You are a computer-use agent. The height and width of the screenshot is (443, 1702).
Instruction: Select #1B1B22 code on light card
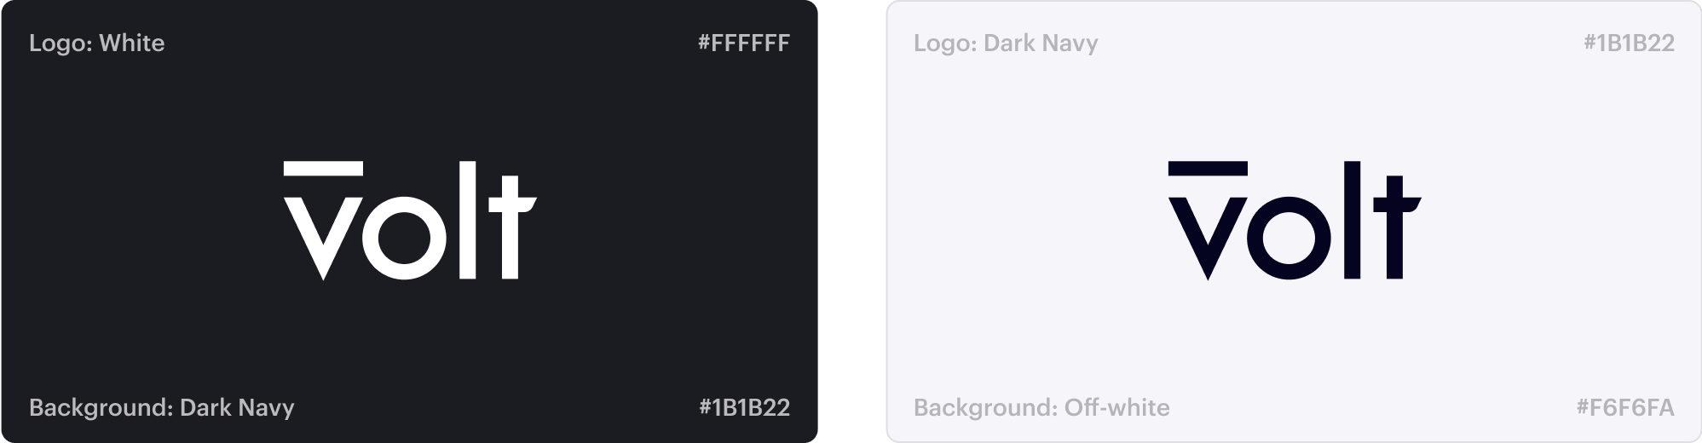tap(1630, 43)
